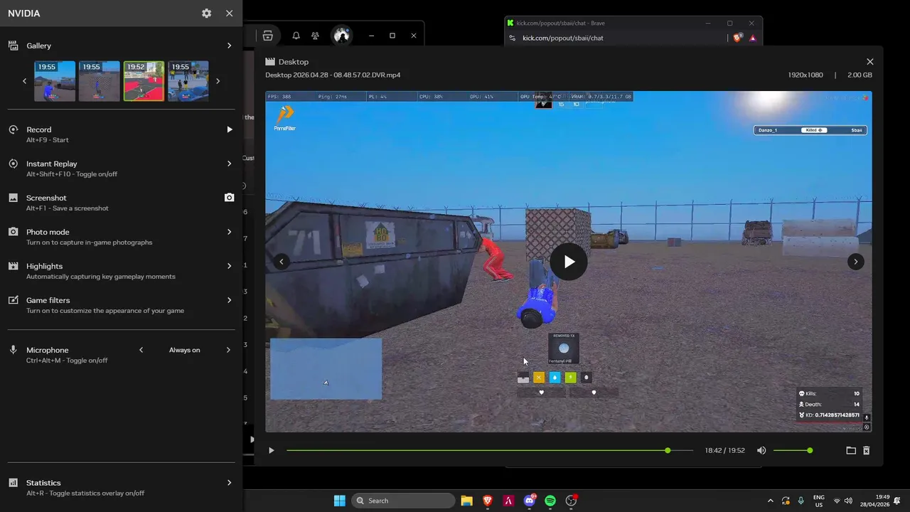
Task: Select the 19:52 gallery thumbnail
Action: tap(144, 81)
